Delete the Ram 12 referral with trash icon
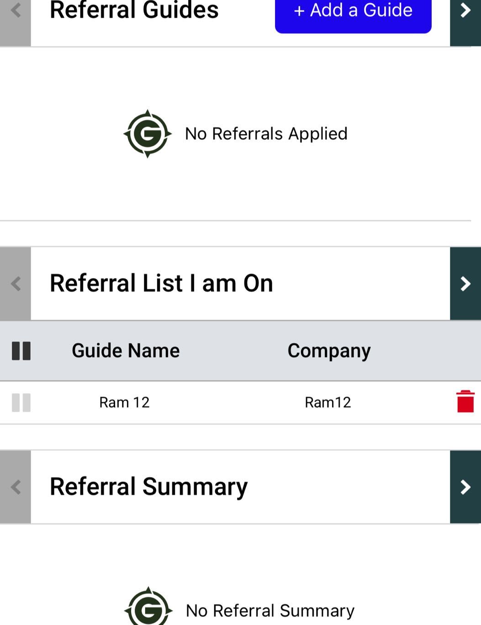Viewport: 481px width, 625px height. [465, 402]
